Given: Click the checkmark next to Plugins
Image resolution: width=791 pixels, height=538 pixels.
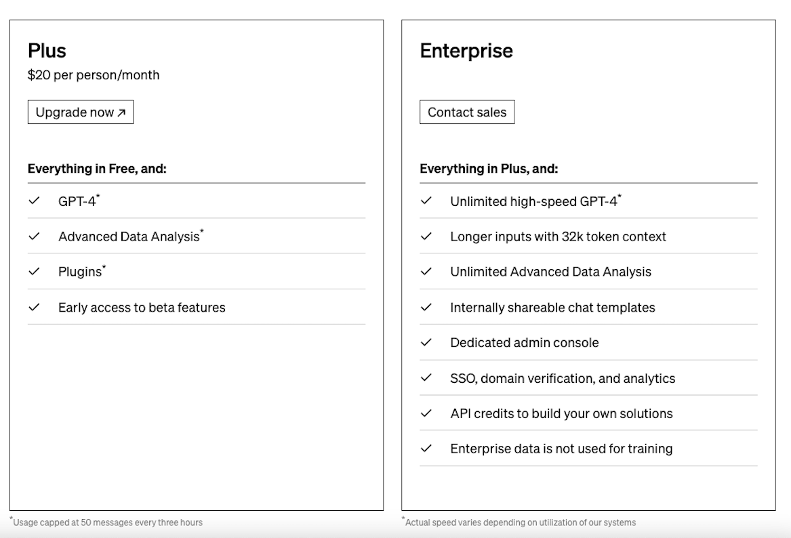Looking at the screenshot, I should click(34, 272).
